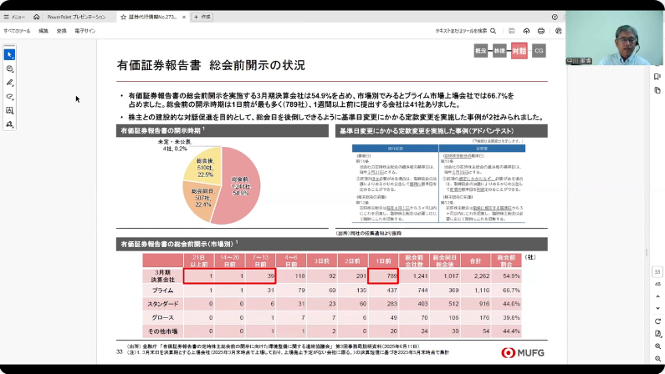This screenshot has height=374, width=665.
Task: Click the 総会後 yellow pie slice
Action: 205,167
